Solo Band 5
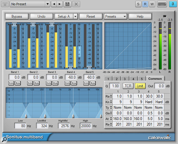 pos(86,83)
